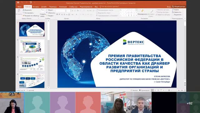Click the slide editor scroll-up arrow
The height and width of the screenshot is (113, 200).
[x=185, y=21]
